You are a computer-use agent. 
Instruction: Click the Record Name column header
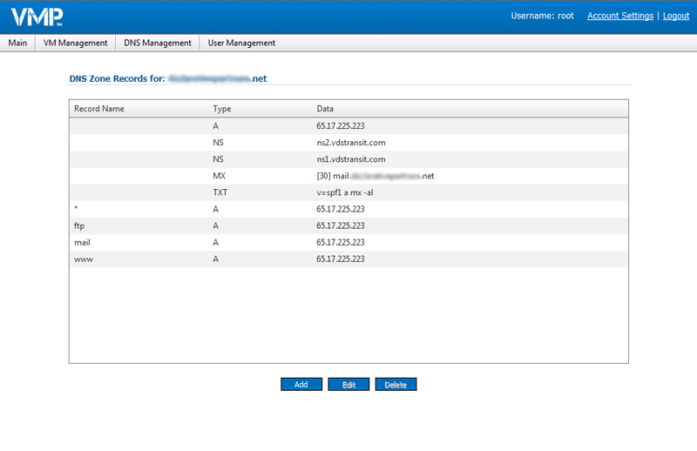(x=99, y=109)
